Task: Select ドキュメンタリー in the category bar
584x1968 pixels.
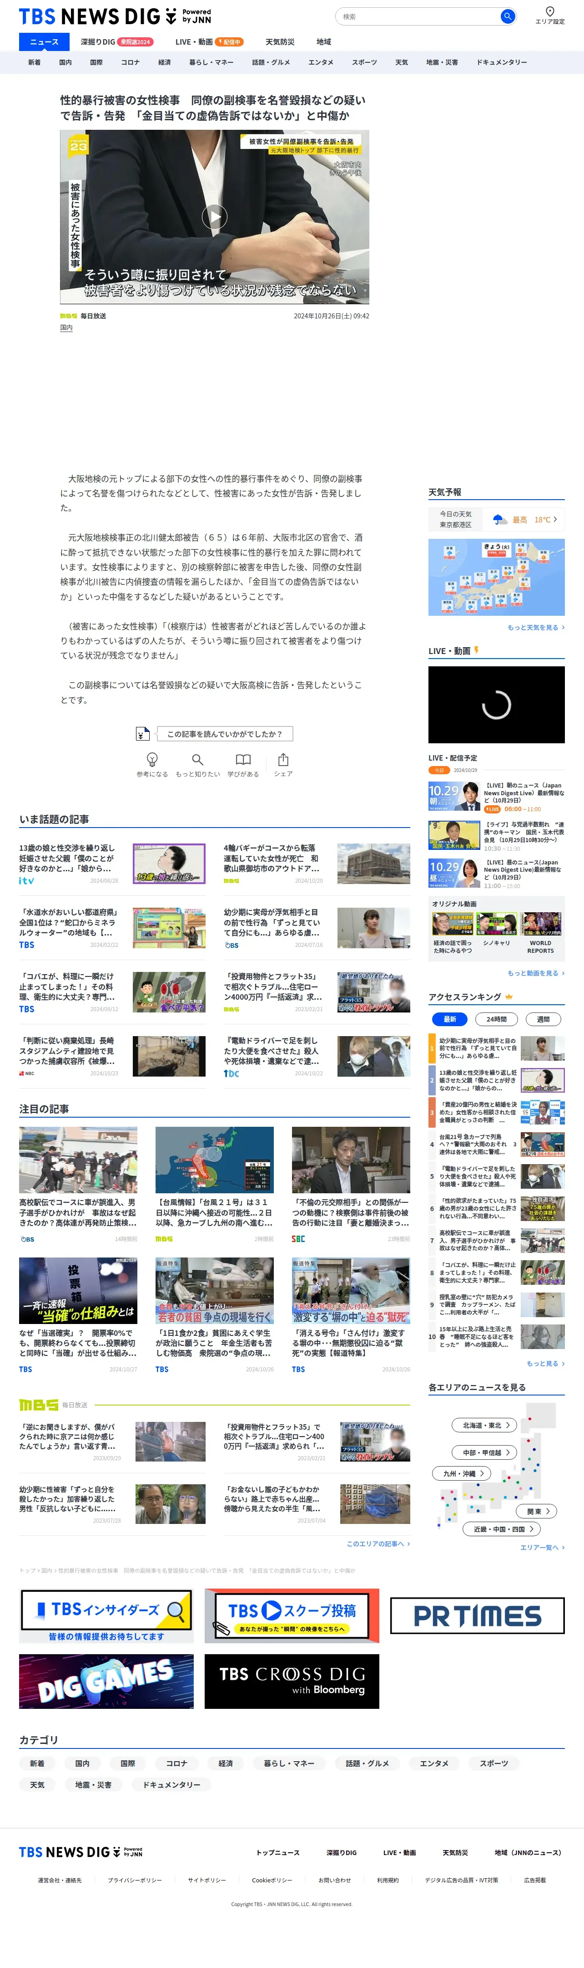Action: click(x=502, y=63)
